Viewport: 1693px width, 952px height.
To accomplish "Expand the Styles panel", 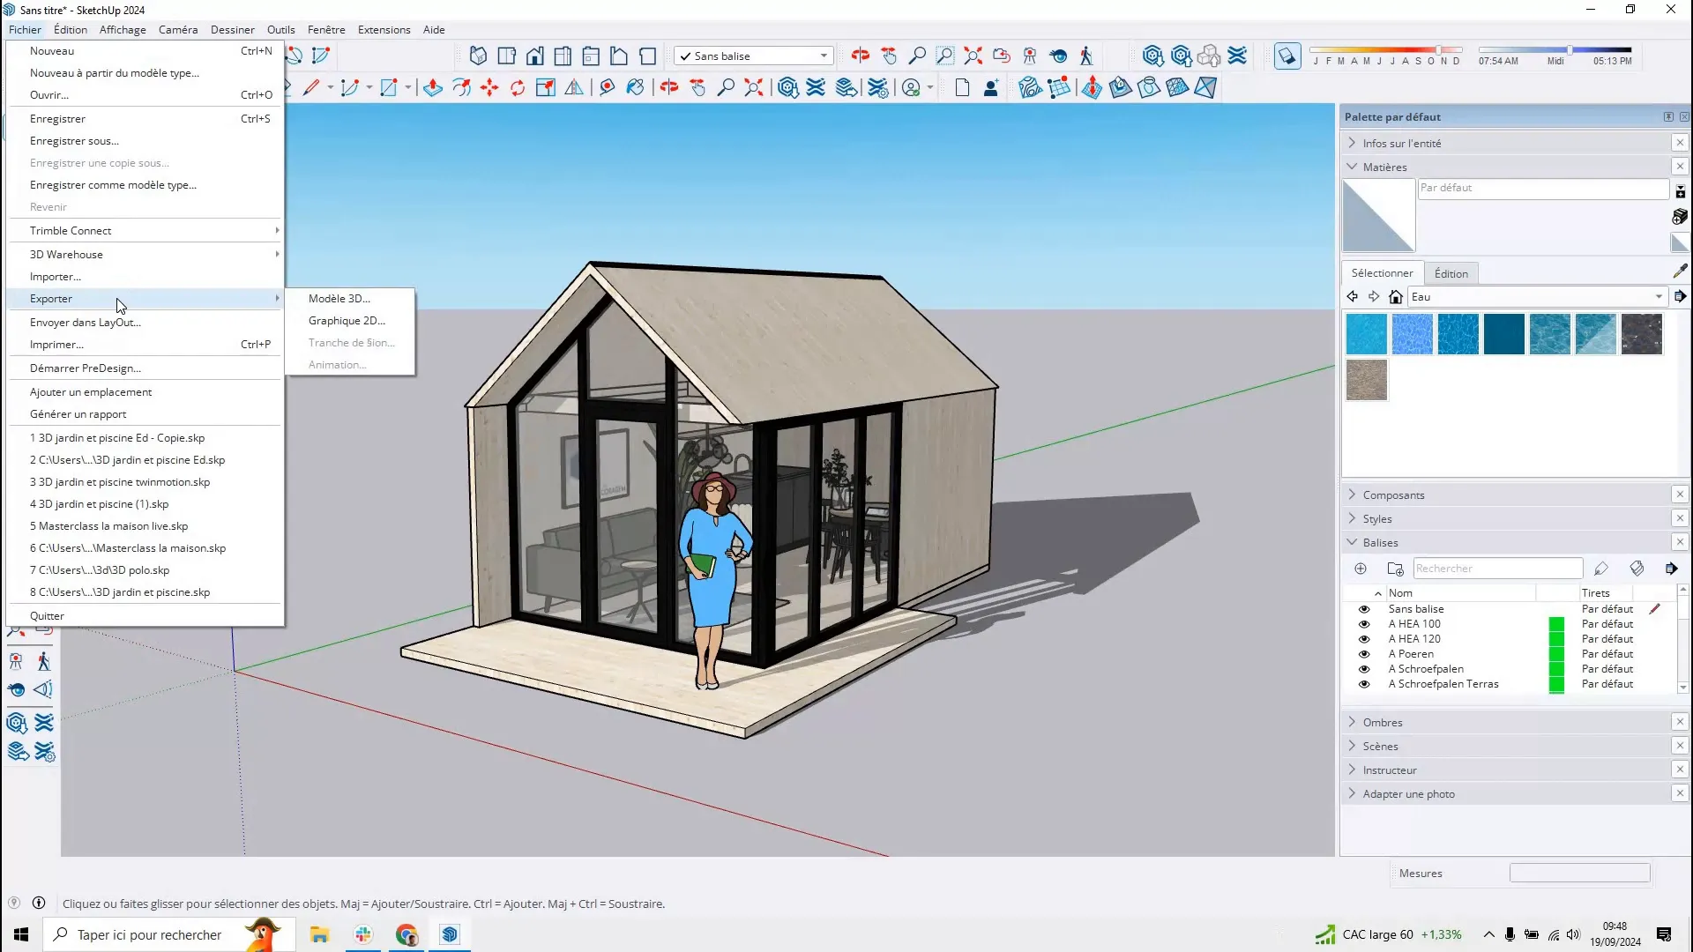I will (x=1353, y=518).
